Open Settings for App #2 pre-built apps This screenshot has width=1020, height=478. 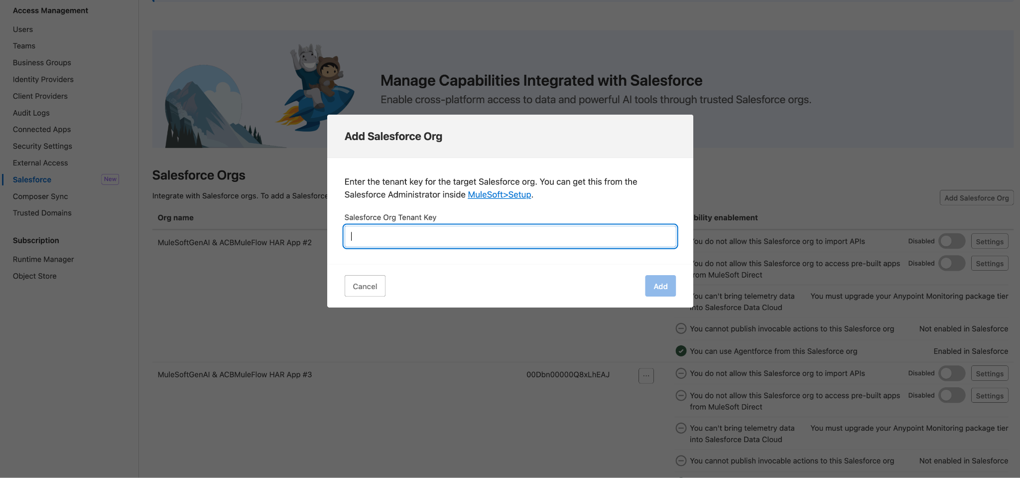click(x=990, y=263)
